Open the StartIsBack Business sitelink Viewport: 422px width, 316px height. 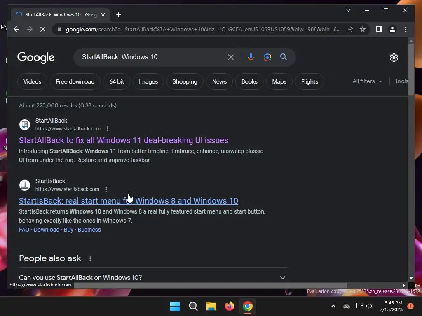tap(89, 230)
